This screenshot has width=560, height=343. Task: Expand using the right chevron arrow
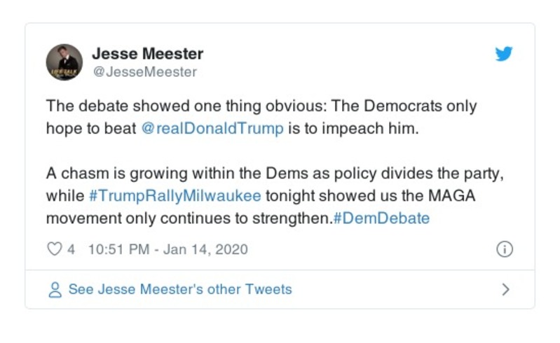pos(505,289)
